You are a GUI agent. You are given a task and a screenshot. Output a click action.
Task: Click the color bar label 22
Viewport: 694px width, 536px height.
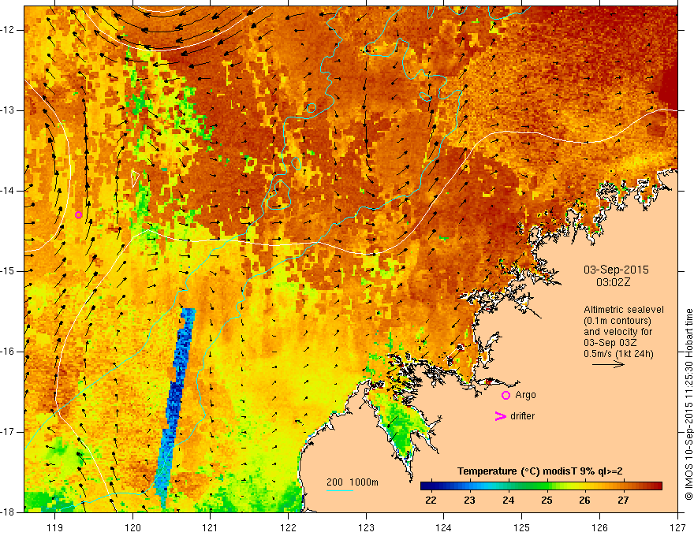pyautogui.click(x=431, y=501)
